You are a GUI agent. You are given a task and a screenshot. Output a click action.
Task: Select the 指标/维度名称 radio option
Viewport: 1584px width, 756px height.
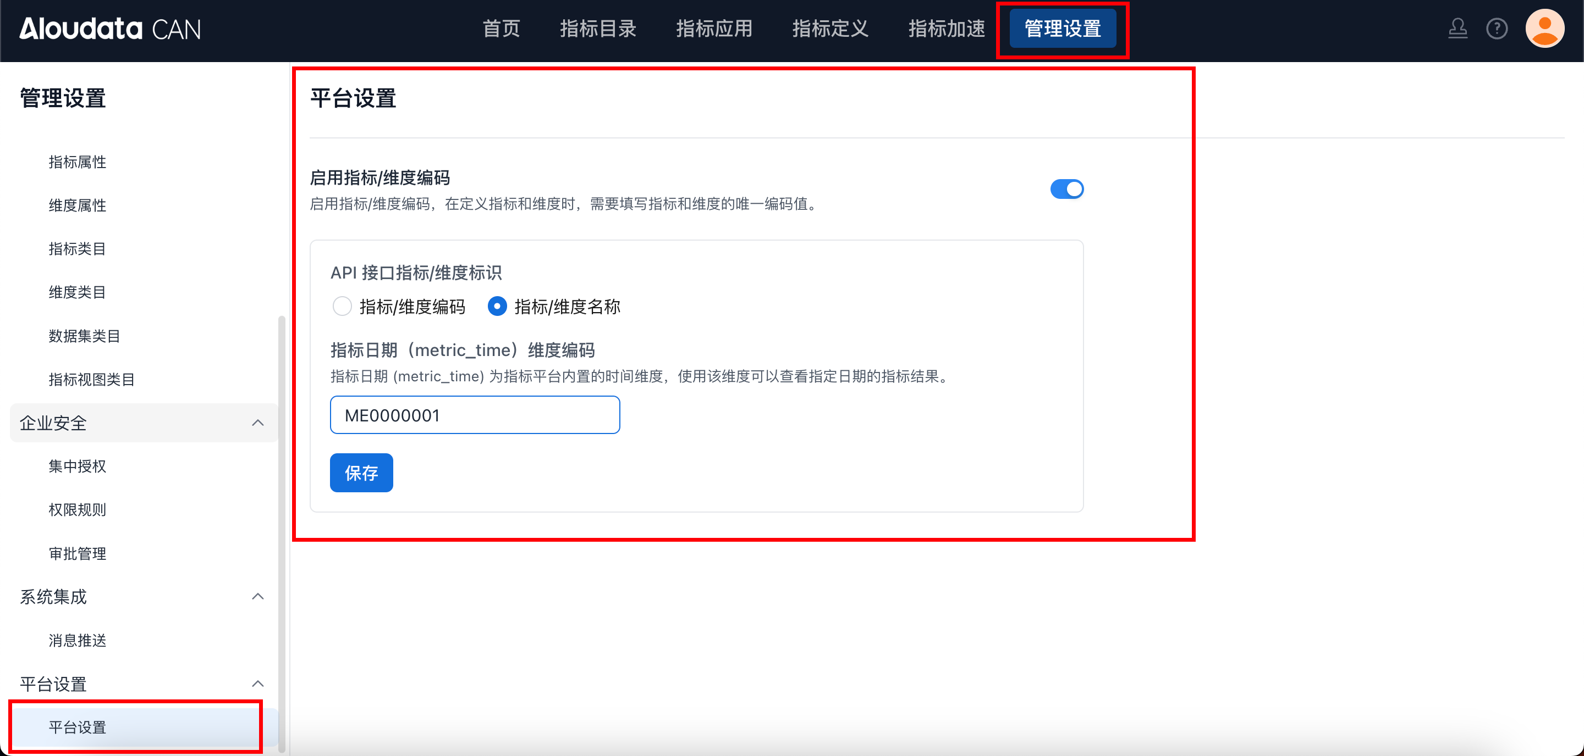tap(497, 306)
